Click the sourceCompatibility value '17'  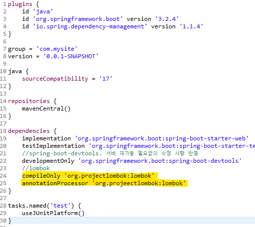(106, 79)
